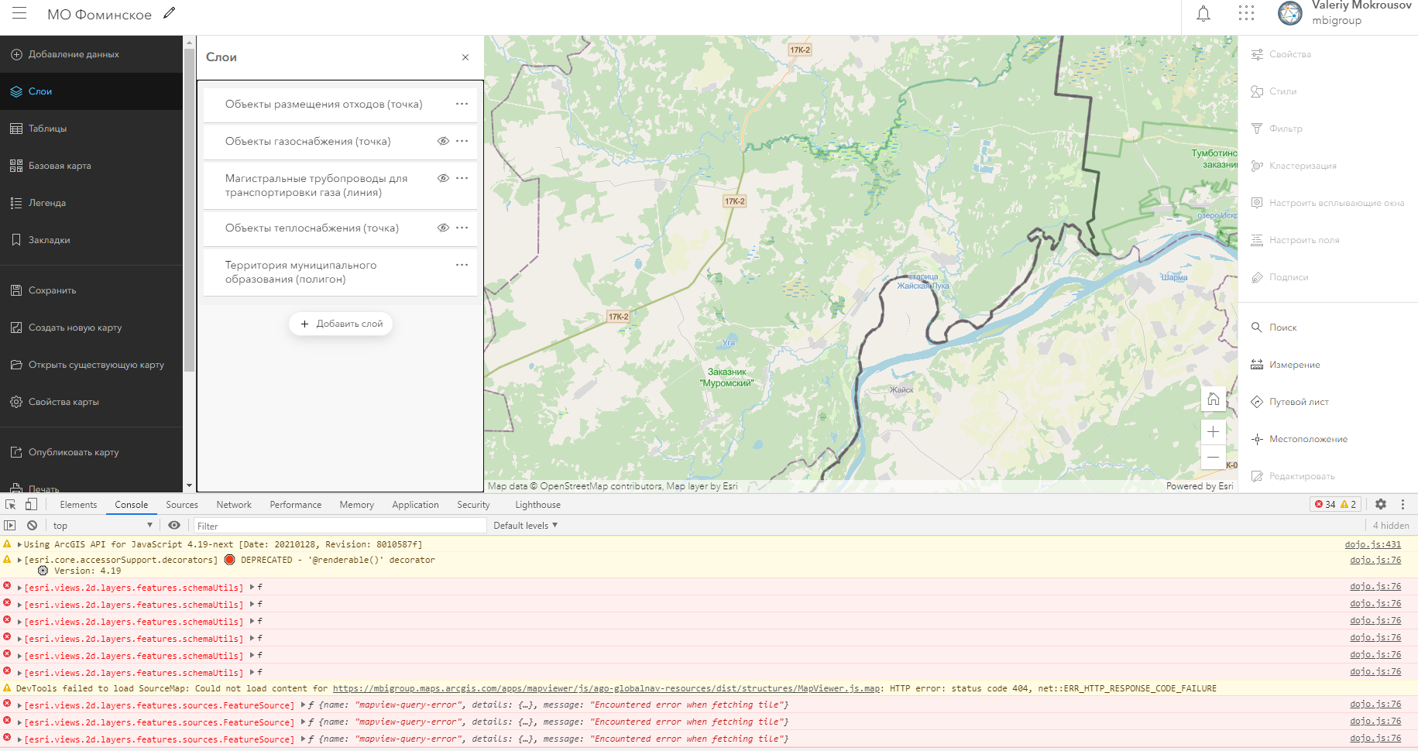Zoom in on the map
The height and width of the screenshot is (751, 1418).
click(1214, 432)
